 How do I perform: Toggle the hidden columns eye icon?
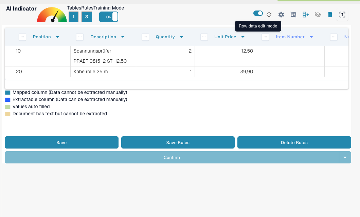(x=318, y=15)
